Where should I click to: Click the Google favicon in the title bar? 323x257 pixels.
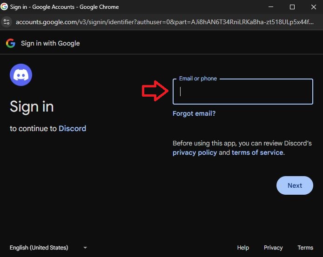5,7
